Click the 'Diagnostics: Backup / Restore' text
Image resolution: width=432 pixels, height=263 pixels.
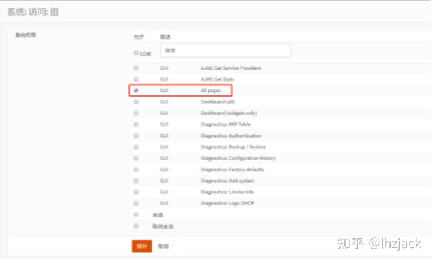pyautogui.click(x=233, y=147)
